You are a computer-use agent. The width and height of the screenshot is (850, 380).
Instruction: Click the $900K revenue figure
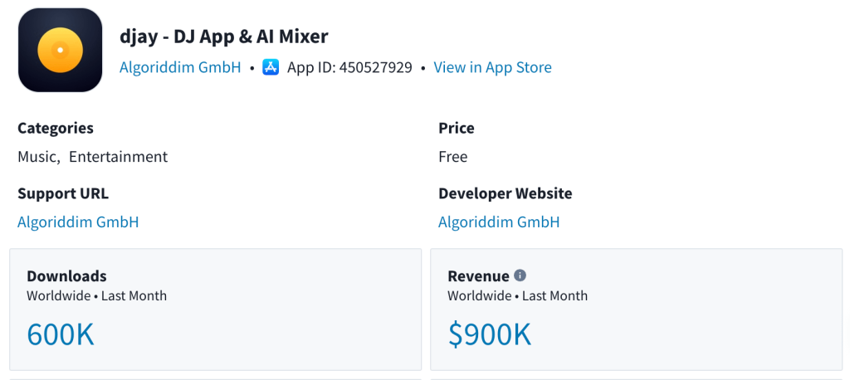(x=489, y=334)
